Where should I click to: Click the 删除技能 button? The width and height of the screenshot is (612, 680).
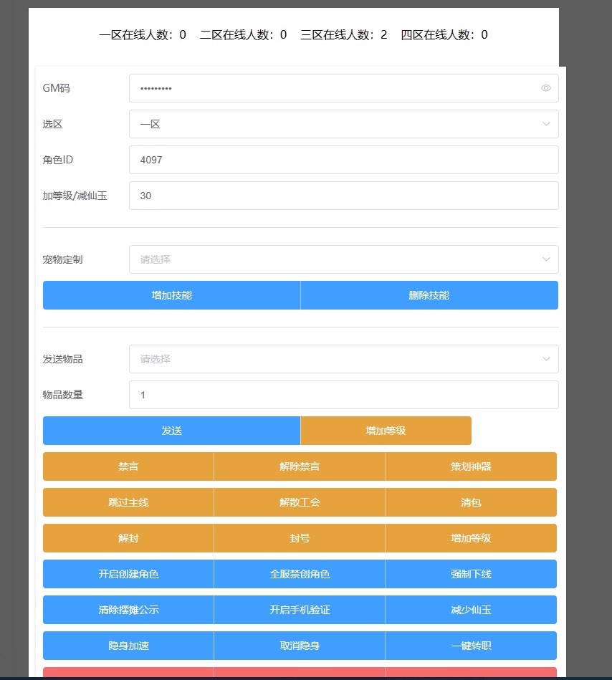click(429, 295)
